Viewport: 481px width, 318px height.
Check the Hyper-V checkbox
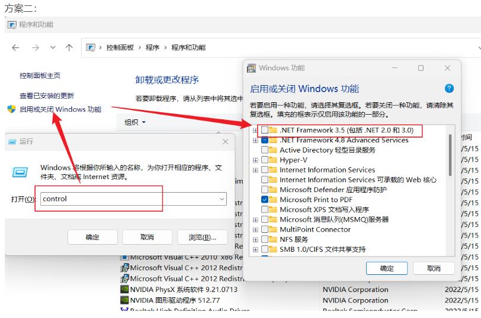[x=265, y=160]
